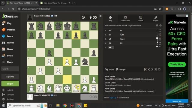Click the address bar URL
The image size is (192, 108).
tap(36, 9)
